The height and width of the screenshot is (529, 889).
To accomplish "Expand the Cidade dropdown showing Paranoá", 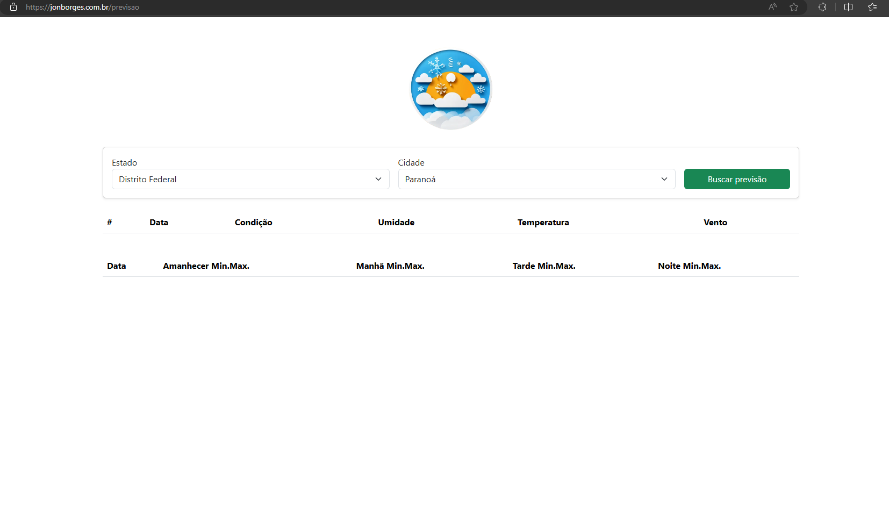I will [x=536, y=179].
